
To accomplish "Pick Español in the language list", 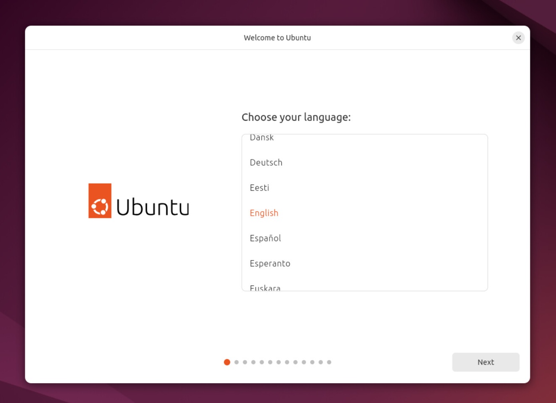I will 364,238.
